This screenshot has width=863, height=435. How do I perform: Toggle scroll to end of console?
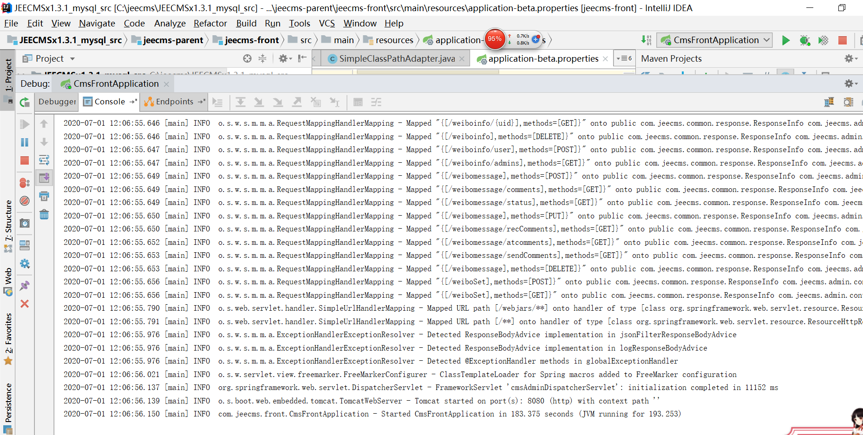click(x=44, y=178)
